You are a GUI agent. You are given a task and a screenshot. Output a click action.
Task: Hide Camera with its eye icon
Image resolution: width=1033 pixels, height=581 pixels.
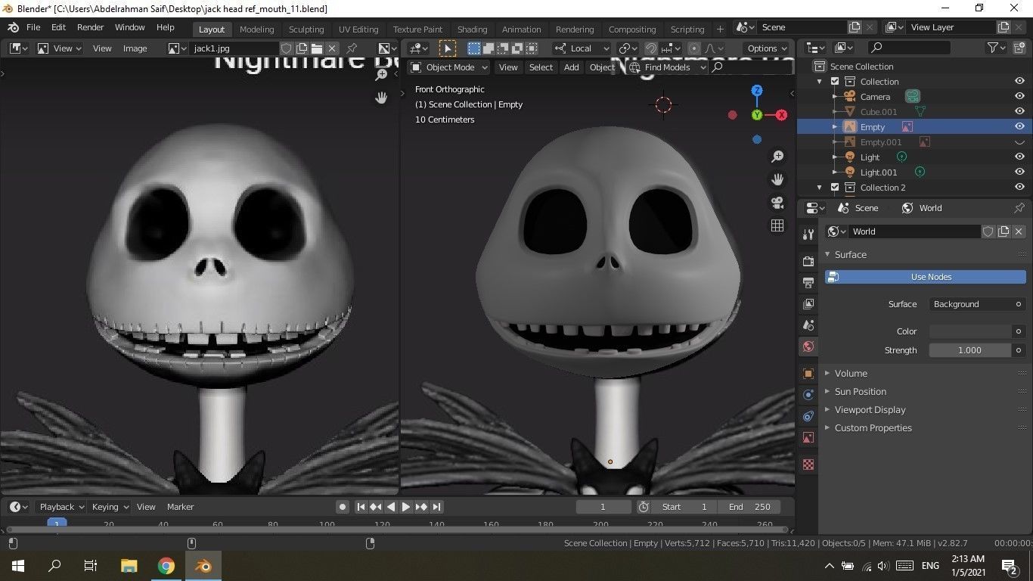(1019, 97)
